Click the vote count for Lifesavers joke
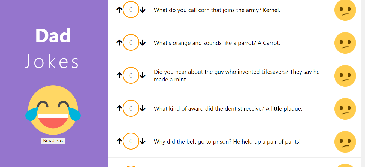 click(131, 75)
